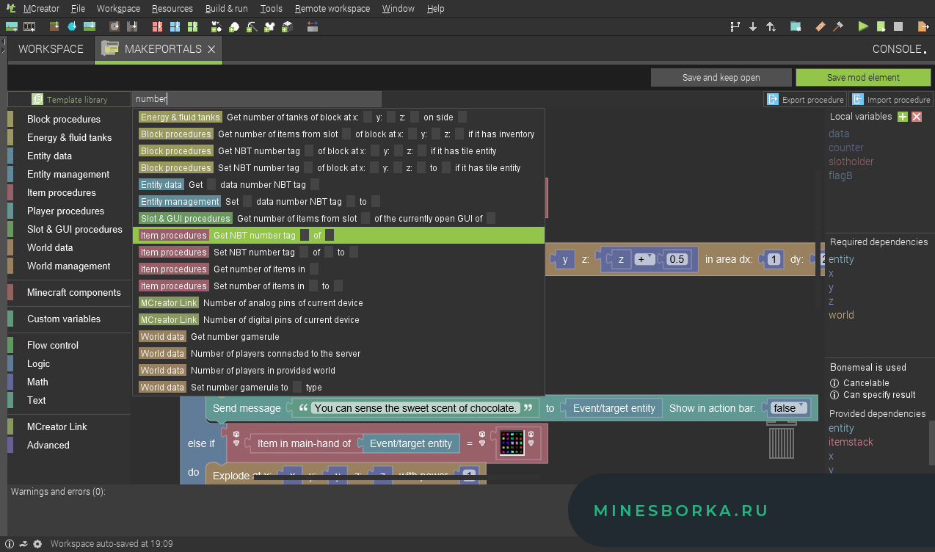Open the Template library button
The width and height of the screenshot is (935, 552).
[x=70, y=100]
